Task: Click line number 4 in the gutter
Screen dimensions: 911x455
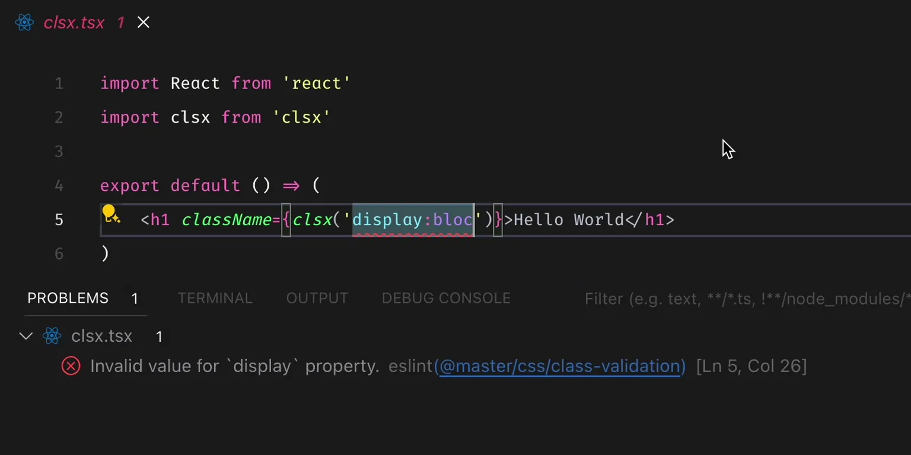Action: [x=59, y=186]
